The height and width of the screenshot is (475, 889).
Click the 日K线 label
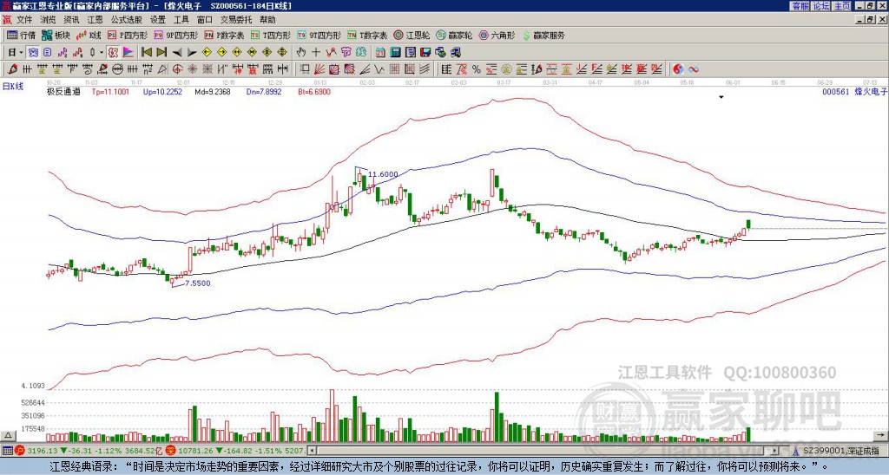coord(13,86)
